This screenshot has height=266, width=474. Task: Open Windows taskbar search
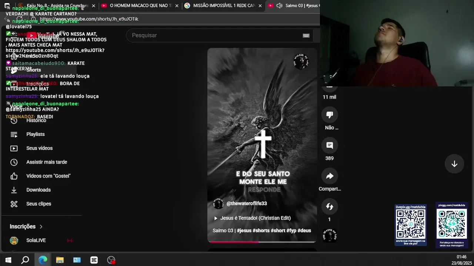(x=25, y=260)
